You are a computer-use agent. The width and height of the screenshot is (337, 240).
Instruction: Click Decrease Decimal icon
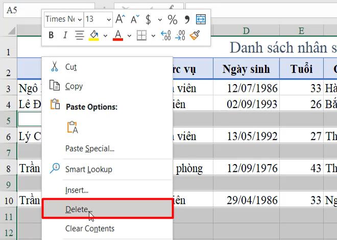[180, 35]
